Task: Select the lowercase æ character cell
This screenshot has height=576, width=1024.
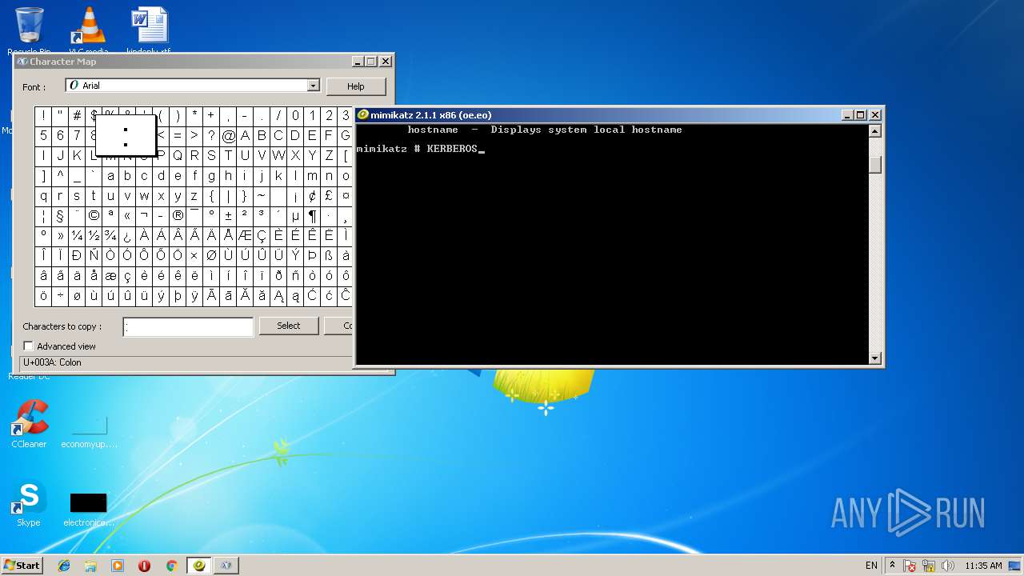Action: (x=110, y=276)
